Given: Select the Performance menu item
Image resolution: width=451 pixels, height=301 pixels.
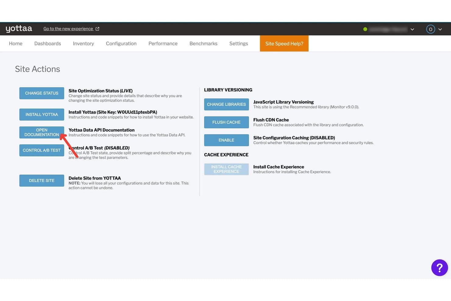Looking at the screenshot, I should [x=163, y=44].
